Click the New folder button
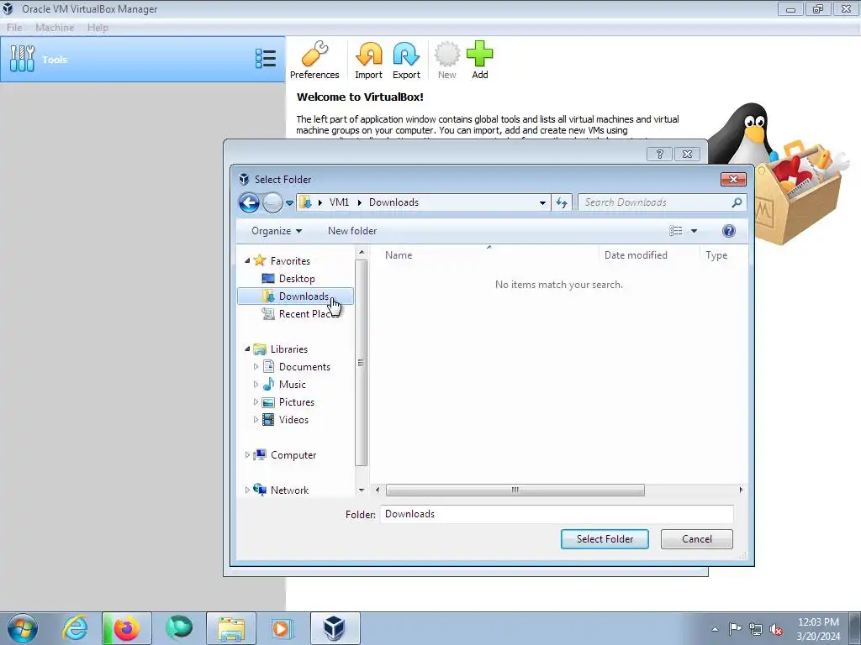861x645 pixels. coord(352,231)
